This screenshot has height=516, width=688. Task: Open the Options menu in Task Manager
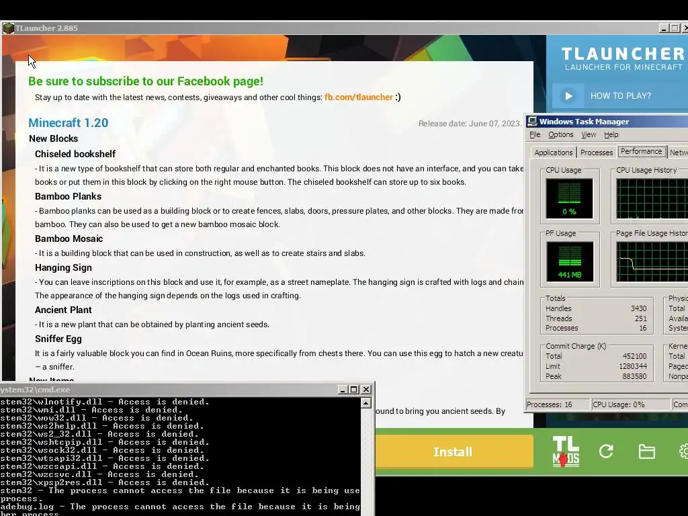(561, 134)
